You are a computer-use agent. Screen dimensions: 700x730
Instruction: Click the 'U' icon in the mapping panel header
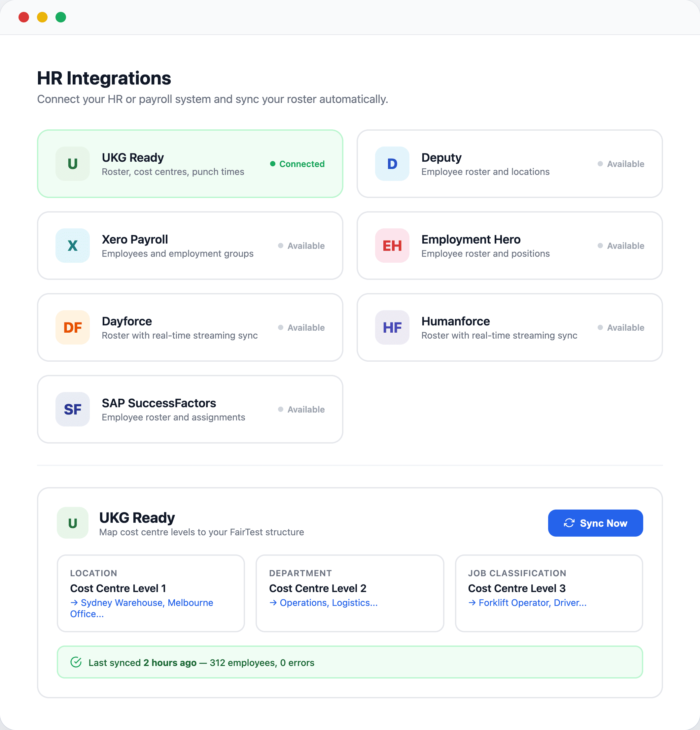[x=73, y=523]
